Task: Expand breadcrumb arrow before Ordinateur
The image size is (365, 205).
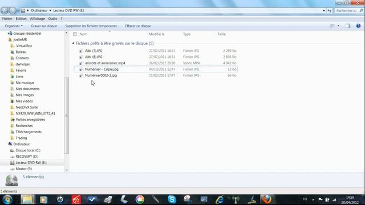Action: point(28,10)
